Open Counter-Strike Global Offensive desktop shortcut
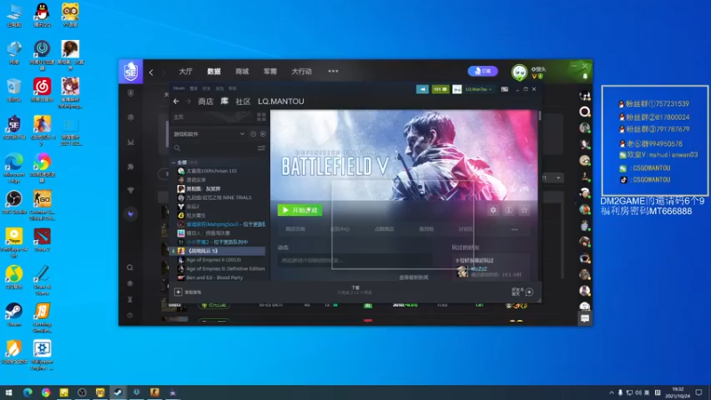Image resolution: width=711 pixels, height=400 pixels. click(x=42, y=205)
